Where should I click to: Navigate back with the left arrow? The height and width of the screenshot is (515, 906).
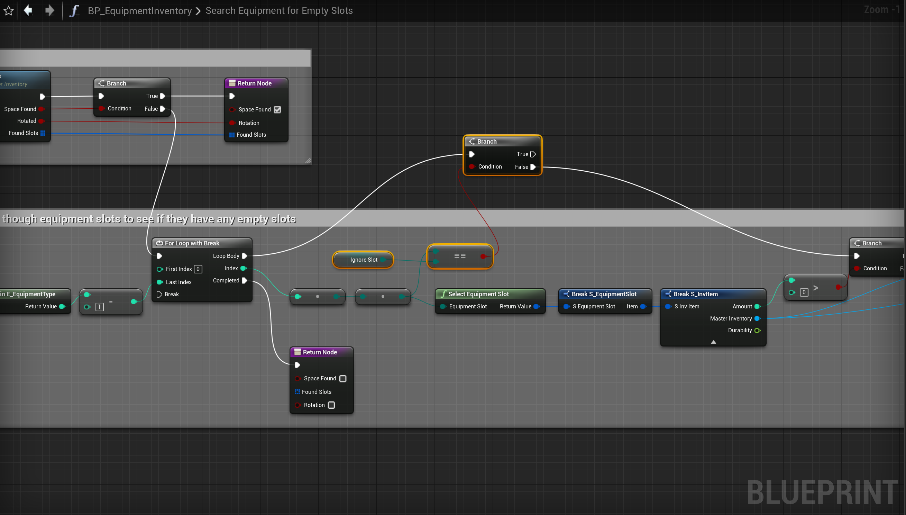(28, 10)
